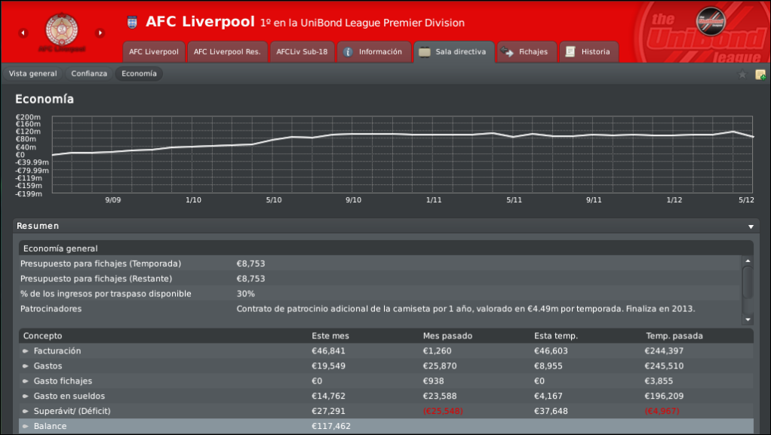The width and height of the screenshot is (771, 435).
Task: Click red deficit value (€4,967)
Action: tap(662, 412)
